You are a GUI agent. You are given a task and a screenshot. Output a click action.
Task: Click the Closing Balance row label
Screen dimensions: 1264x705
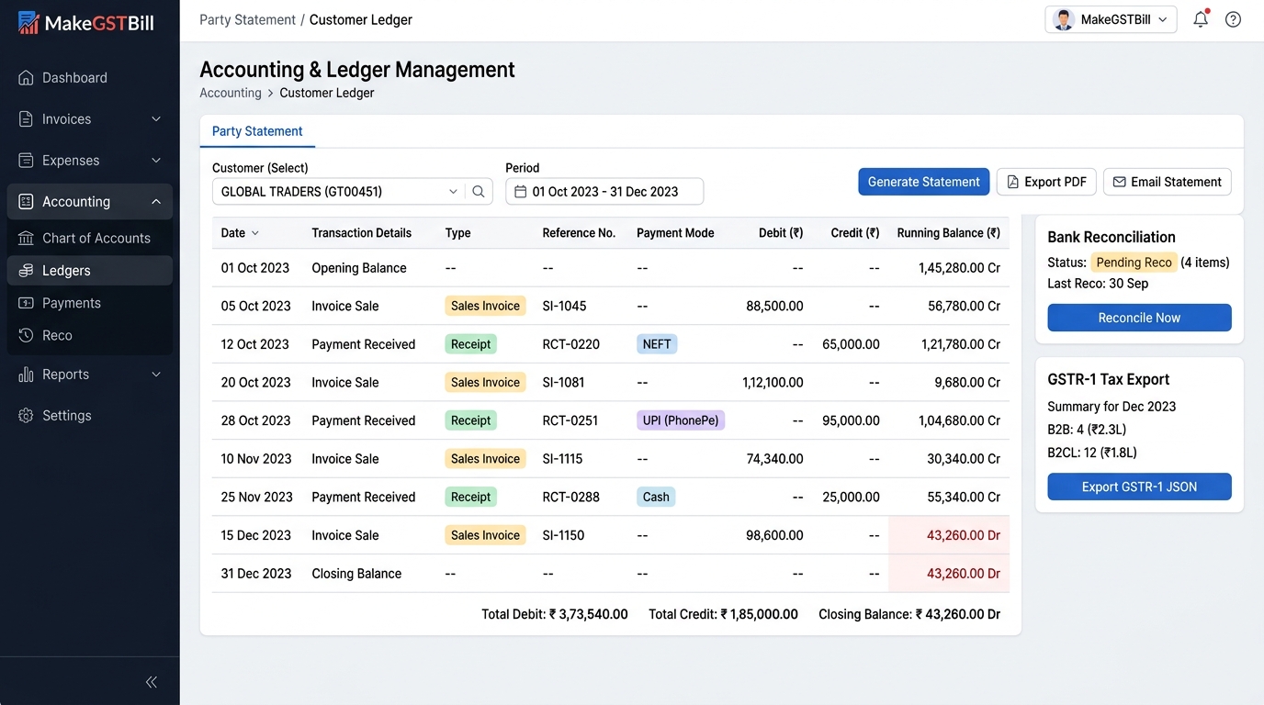[356, 574]
